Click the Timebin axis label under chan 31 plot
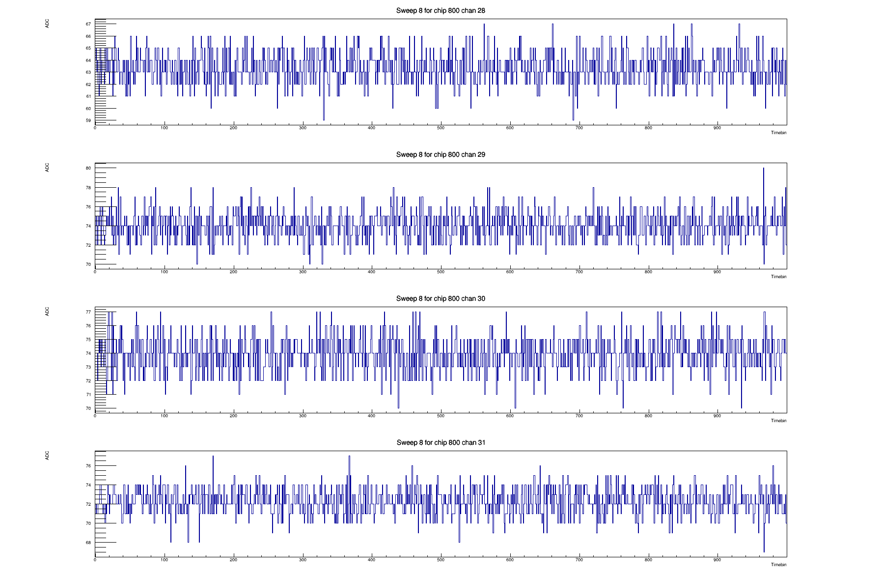The width and height of the screenshot is (882, 576). pos(778,565)
